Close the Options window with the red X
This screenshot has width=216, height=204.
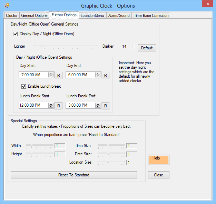[x=208, y=4]
